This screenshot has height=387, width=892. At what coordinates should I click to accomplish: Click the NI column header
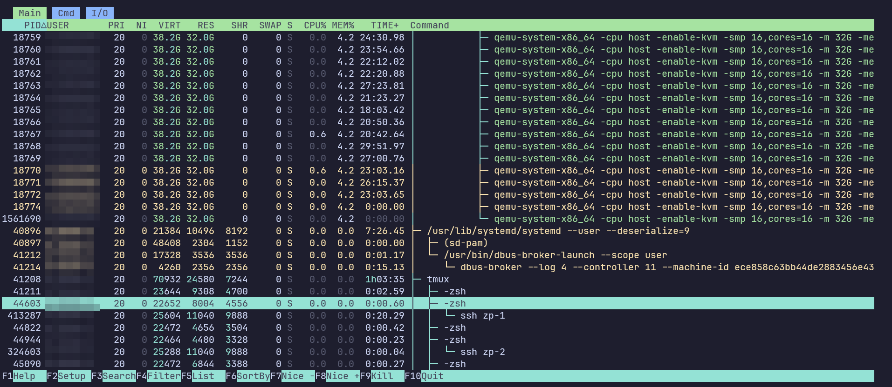(141, 25)
